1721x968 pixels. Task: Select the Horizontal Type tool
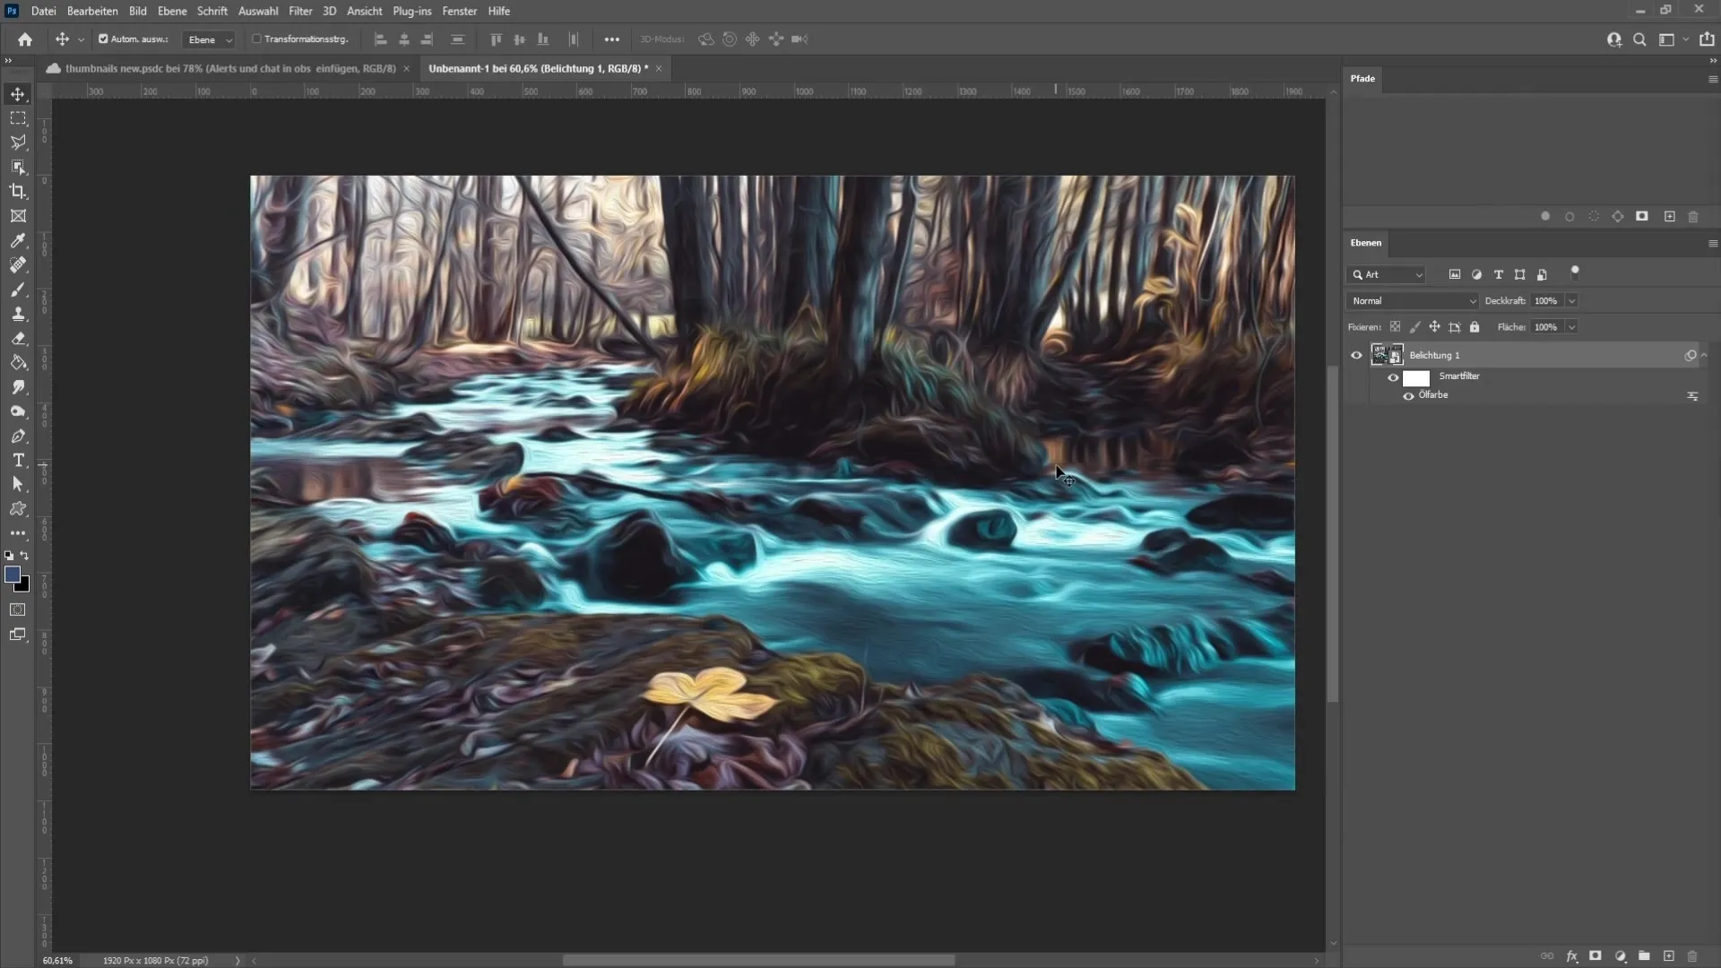[18, 460]
